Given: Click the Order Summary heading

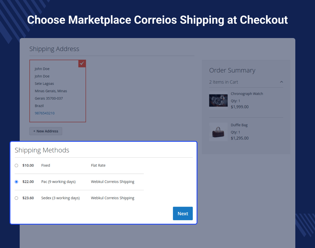Looking at the screenshot, I should click(x=232, y=70).
